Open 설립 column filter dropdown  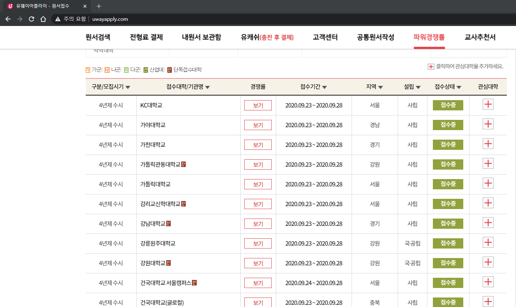pos(418,87)
